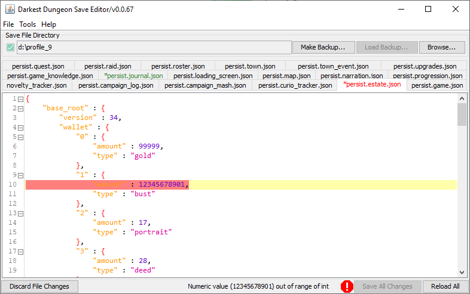
Task: Open the modified persist.journal.json tab
Action: pos(133,76)
